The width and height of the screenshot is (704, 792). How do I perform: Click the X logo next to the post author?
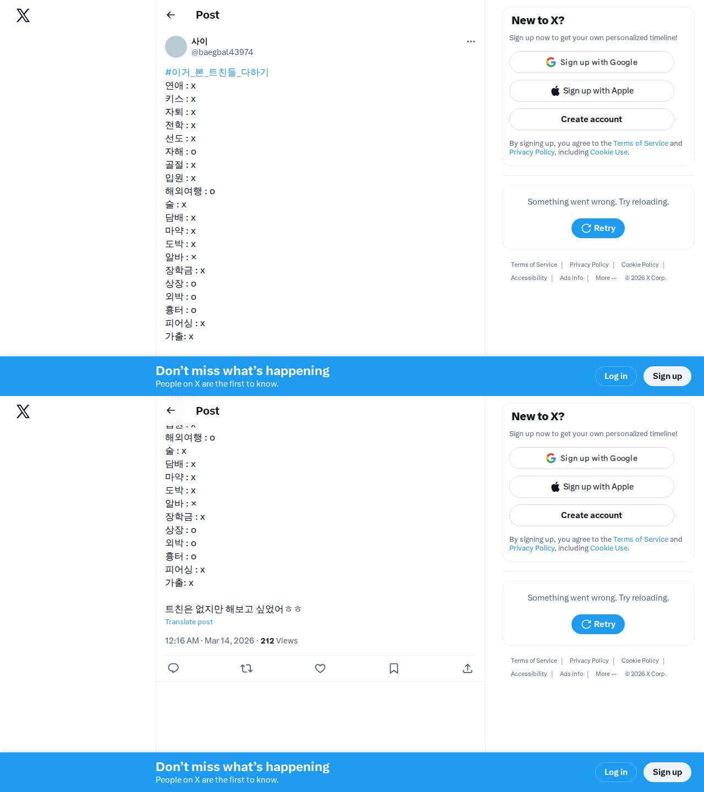coord(23,15)
